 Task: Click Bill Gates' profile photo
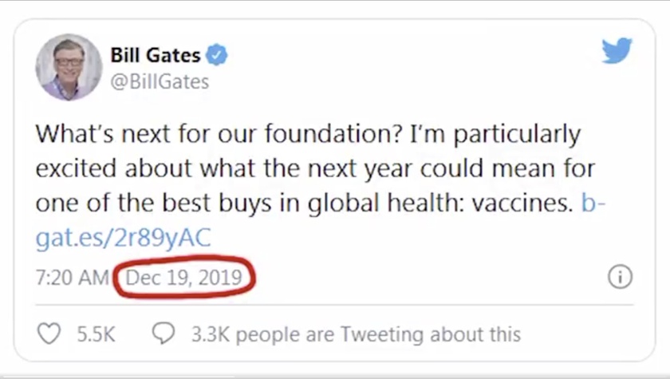tap(69, 67)
